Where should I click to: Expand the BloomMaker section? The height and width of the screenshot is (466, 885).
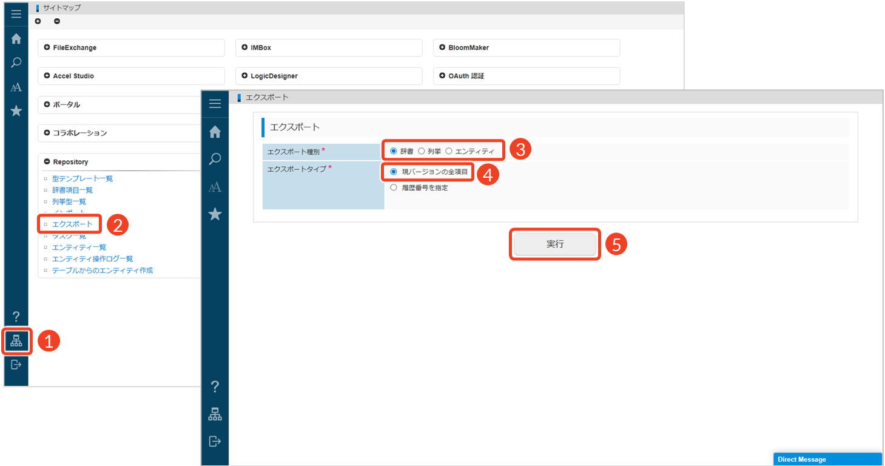pos(443,48)
